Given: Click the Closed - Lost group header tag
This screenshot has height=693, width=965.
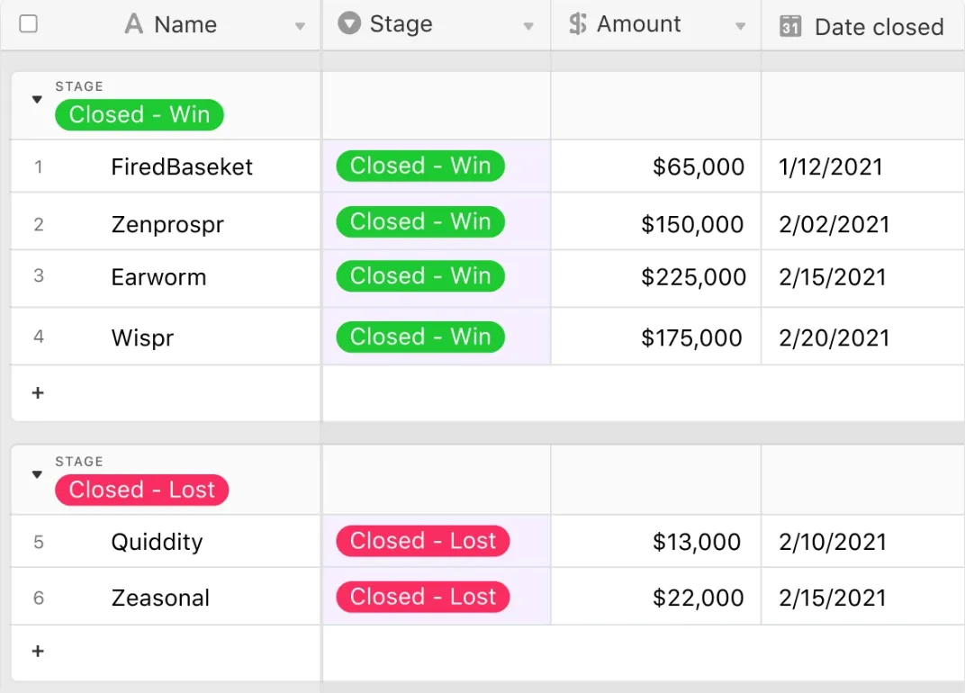Looking at the screenshot, I should (x=141, y=490).
